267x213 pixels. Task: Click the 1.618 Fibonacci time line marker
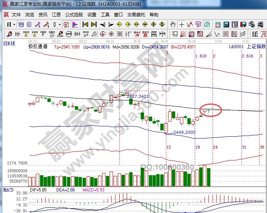point(200,56)
